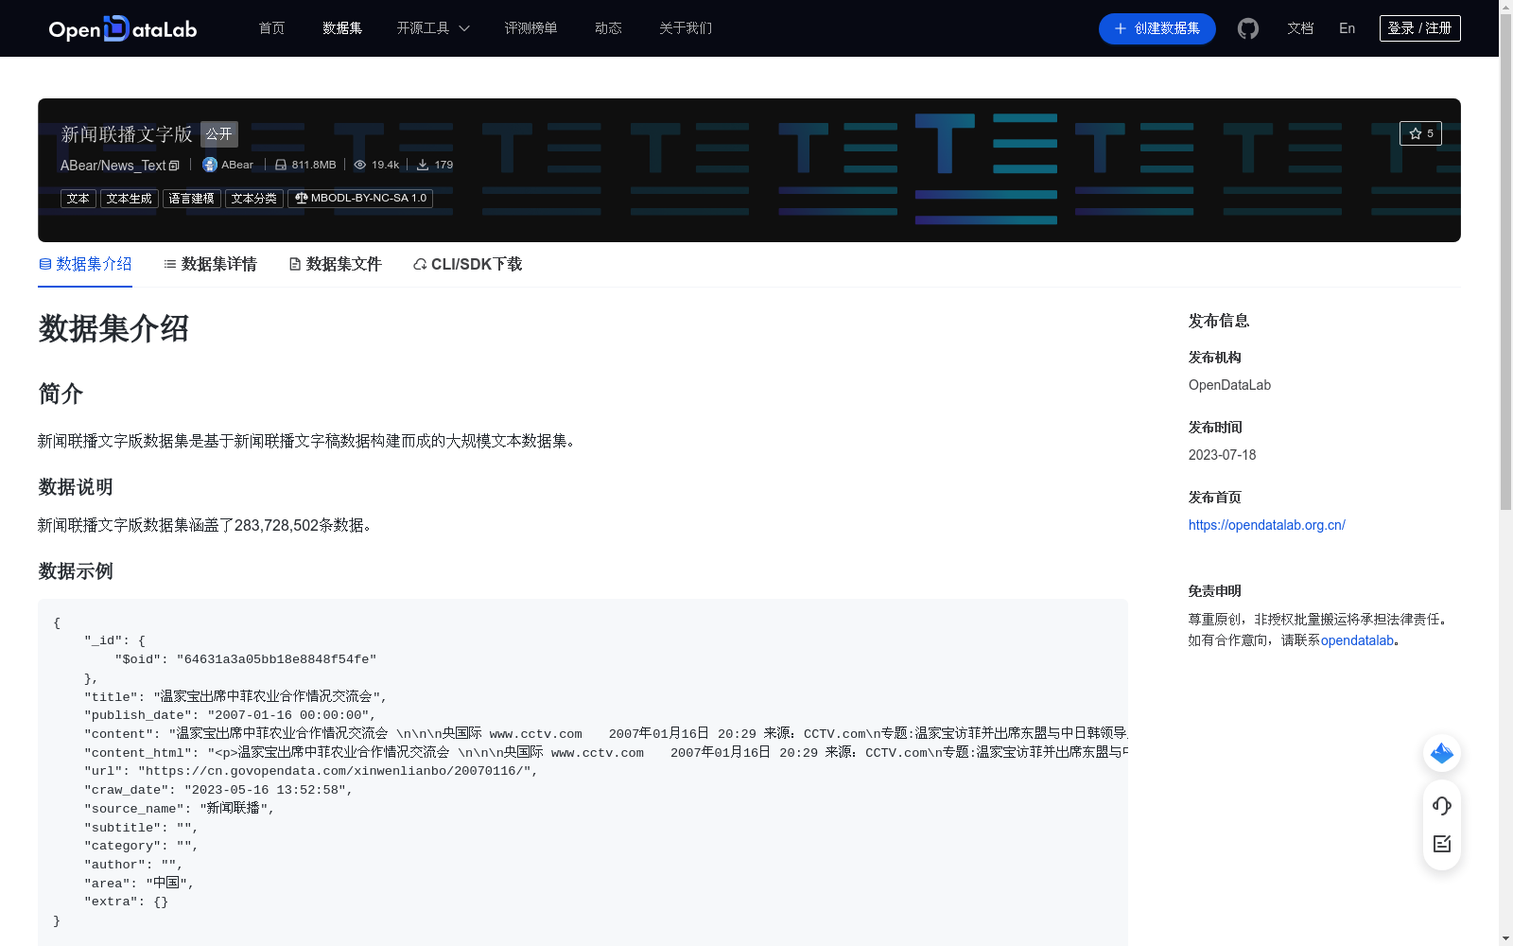Switch to the 数据集文件 tab

tap(335, 264)
